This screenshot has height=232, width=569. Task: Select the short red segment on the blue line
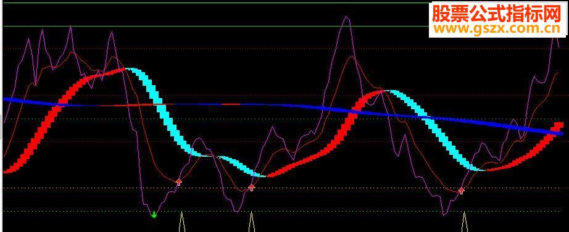(231, 104)
